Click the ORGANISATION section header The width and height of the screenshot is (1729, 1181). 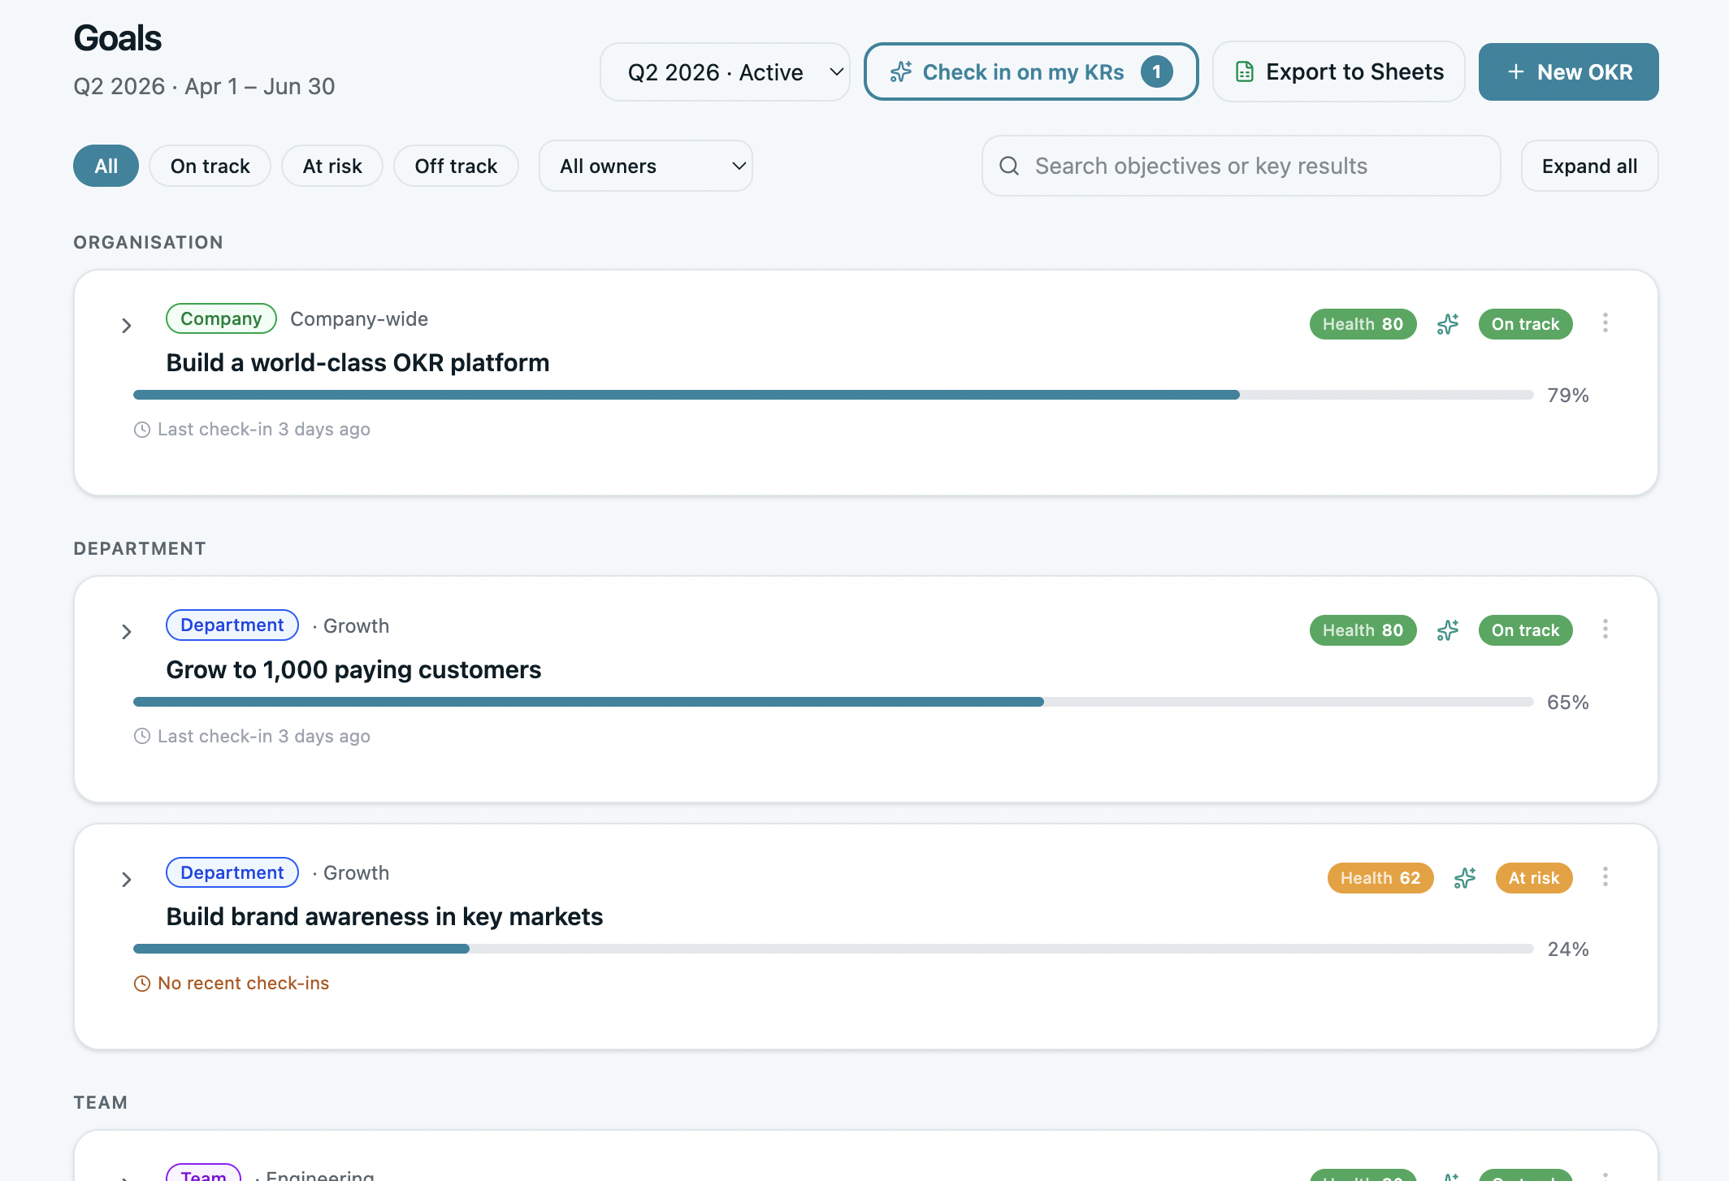(148, 242)
